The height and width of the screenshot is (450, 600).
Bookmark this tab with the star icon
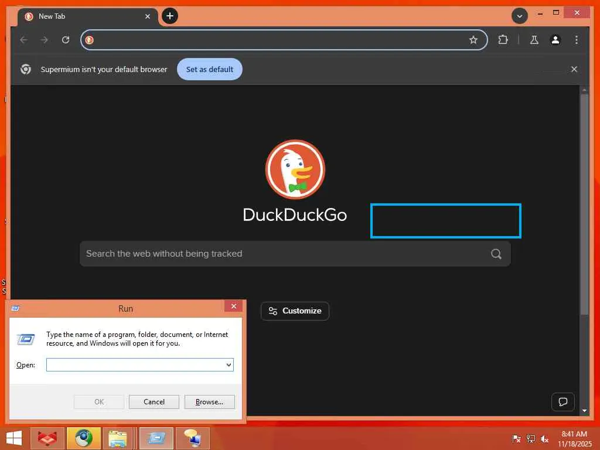click(x=473, y=40)
